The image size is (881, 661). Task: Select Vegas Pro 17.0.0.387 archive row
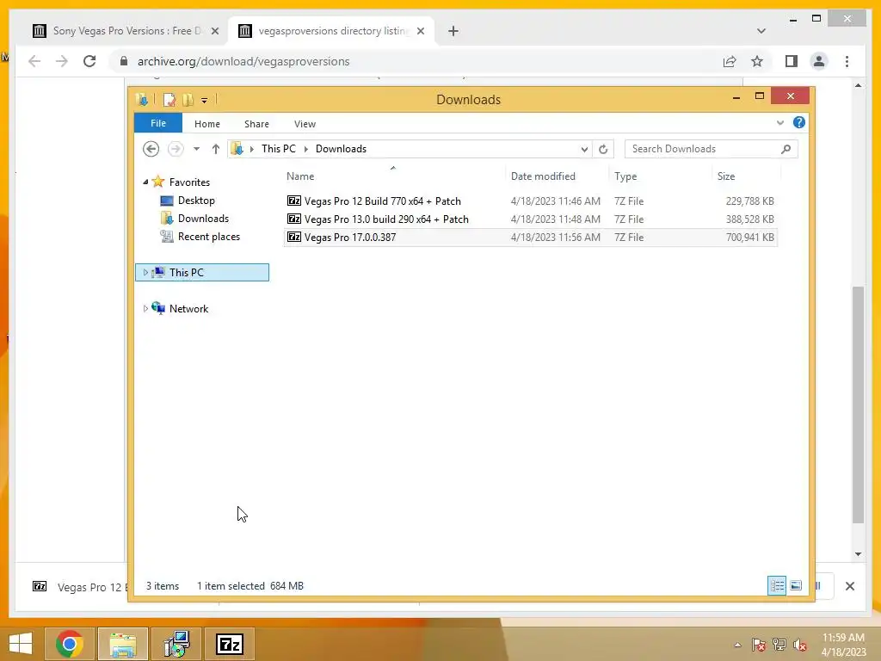click(x=530, y=238)
